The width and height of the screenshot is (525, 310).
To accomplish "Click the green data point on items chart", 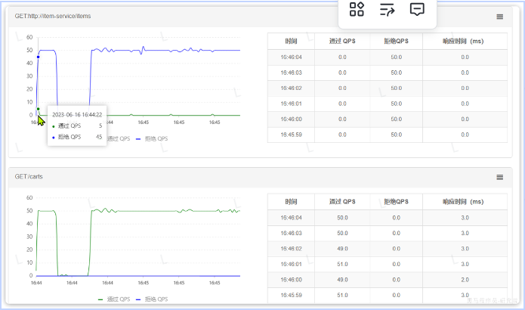I will coord(39,109).
